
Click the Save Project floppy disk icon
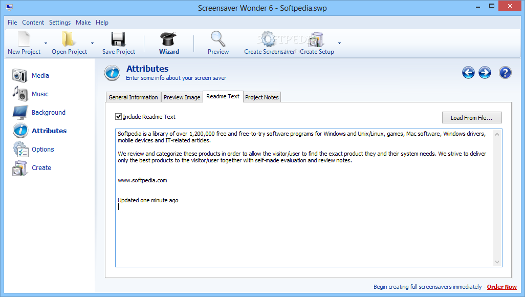pos(118,39)
